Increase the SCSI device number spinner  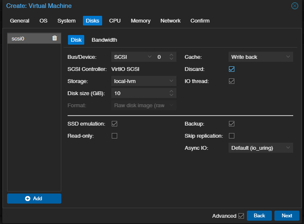coord(171,55)
